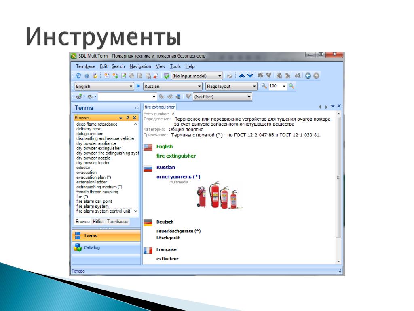Select 'delivery hose' in the term list

[89, 129]
